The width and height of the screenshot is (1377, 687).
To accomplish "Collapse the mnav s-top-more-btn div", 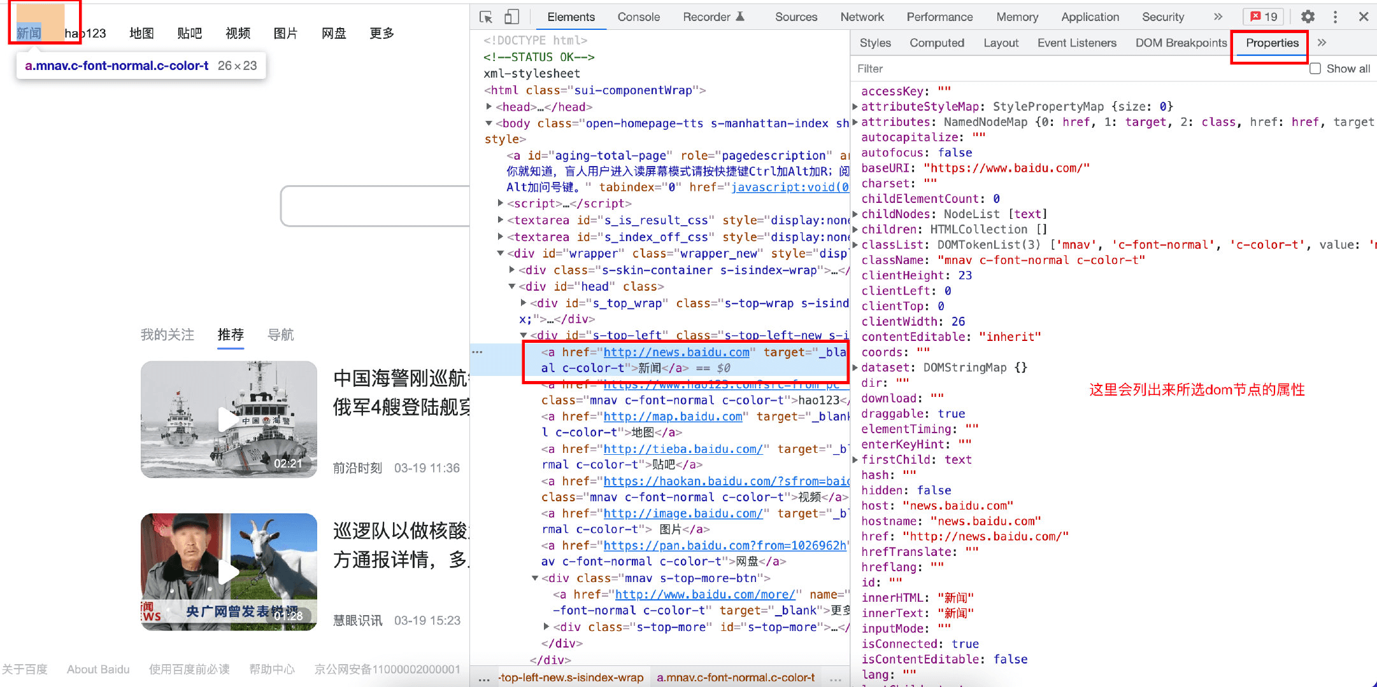I will pyautogui.click(x=535, y=578).
